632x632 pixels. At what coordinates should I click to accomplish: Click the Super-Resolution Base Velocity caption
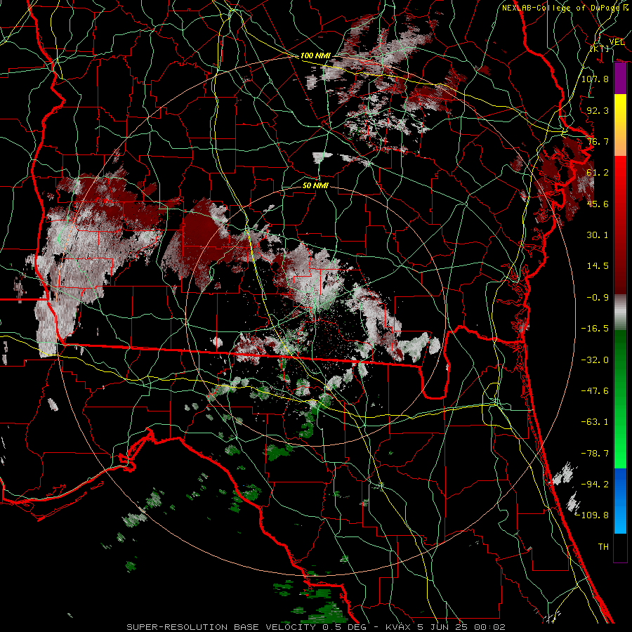[x=315, y=627]
